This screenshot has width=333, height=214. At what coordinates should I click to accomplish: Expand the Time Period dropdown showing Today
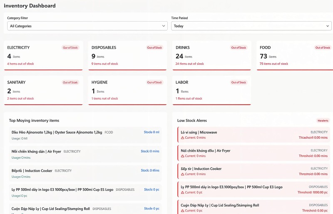pyautogui.click(x=251, y=26)
